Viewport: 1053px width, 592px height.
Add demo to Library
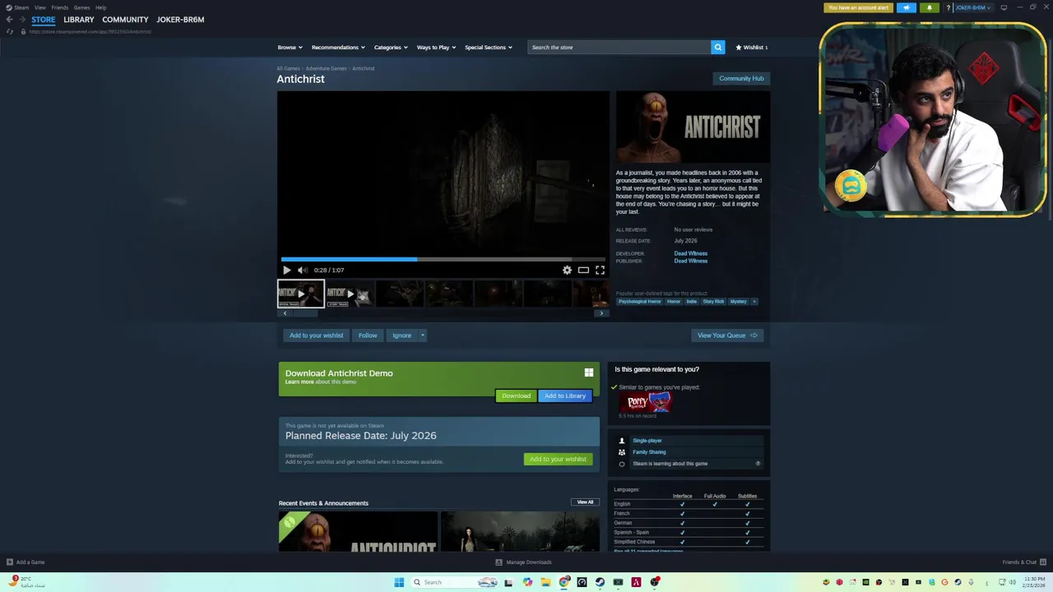click(x=565, y=395)
